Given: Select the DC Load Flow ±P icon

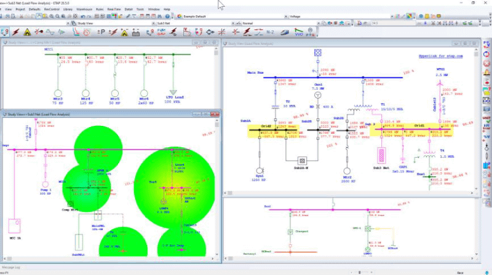Looking at the screenshot, I should click(x=101, y=32).
